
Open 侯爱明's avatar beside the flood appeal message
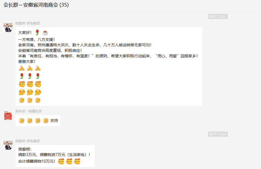[8, 28]
